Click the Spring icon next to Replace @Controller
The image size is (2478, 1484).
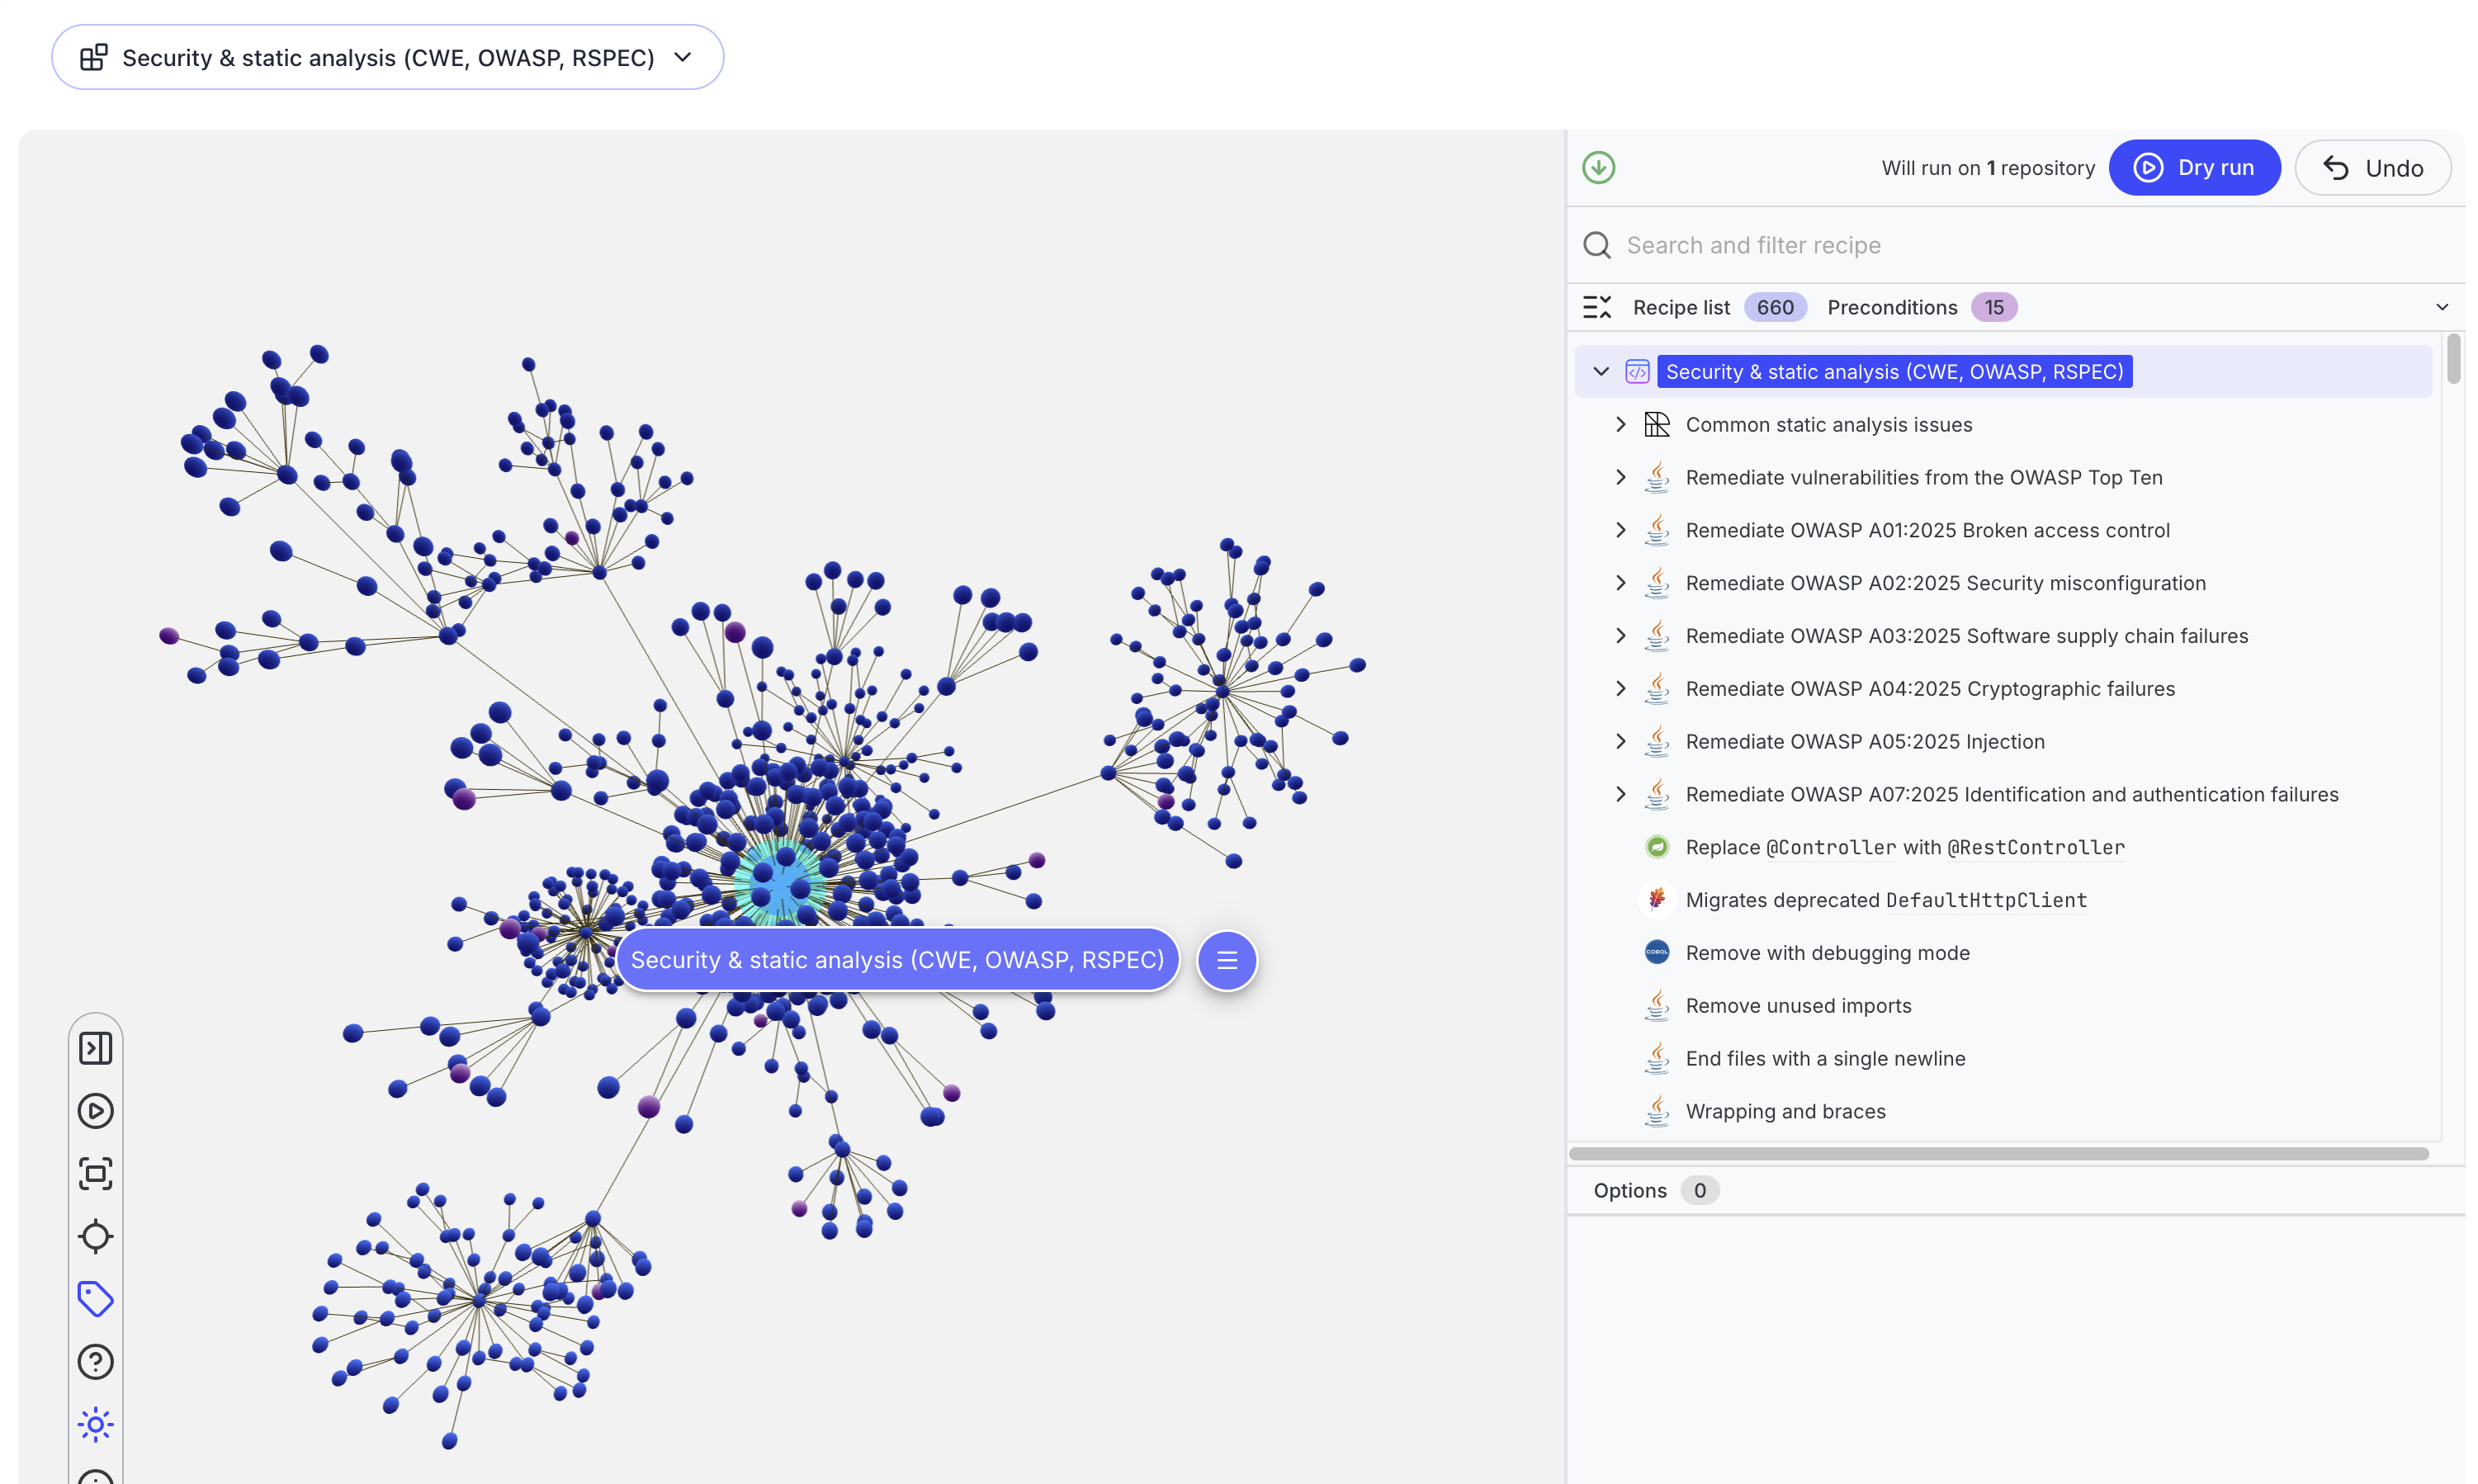point(1656,847)
